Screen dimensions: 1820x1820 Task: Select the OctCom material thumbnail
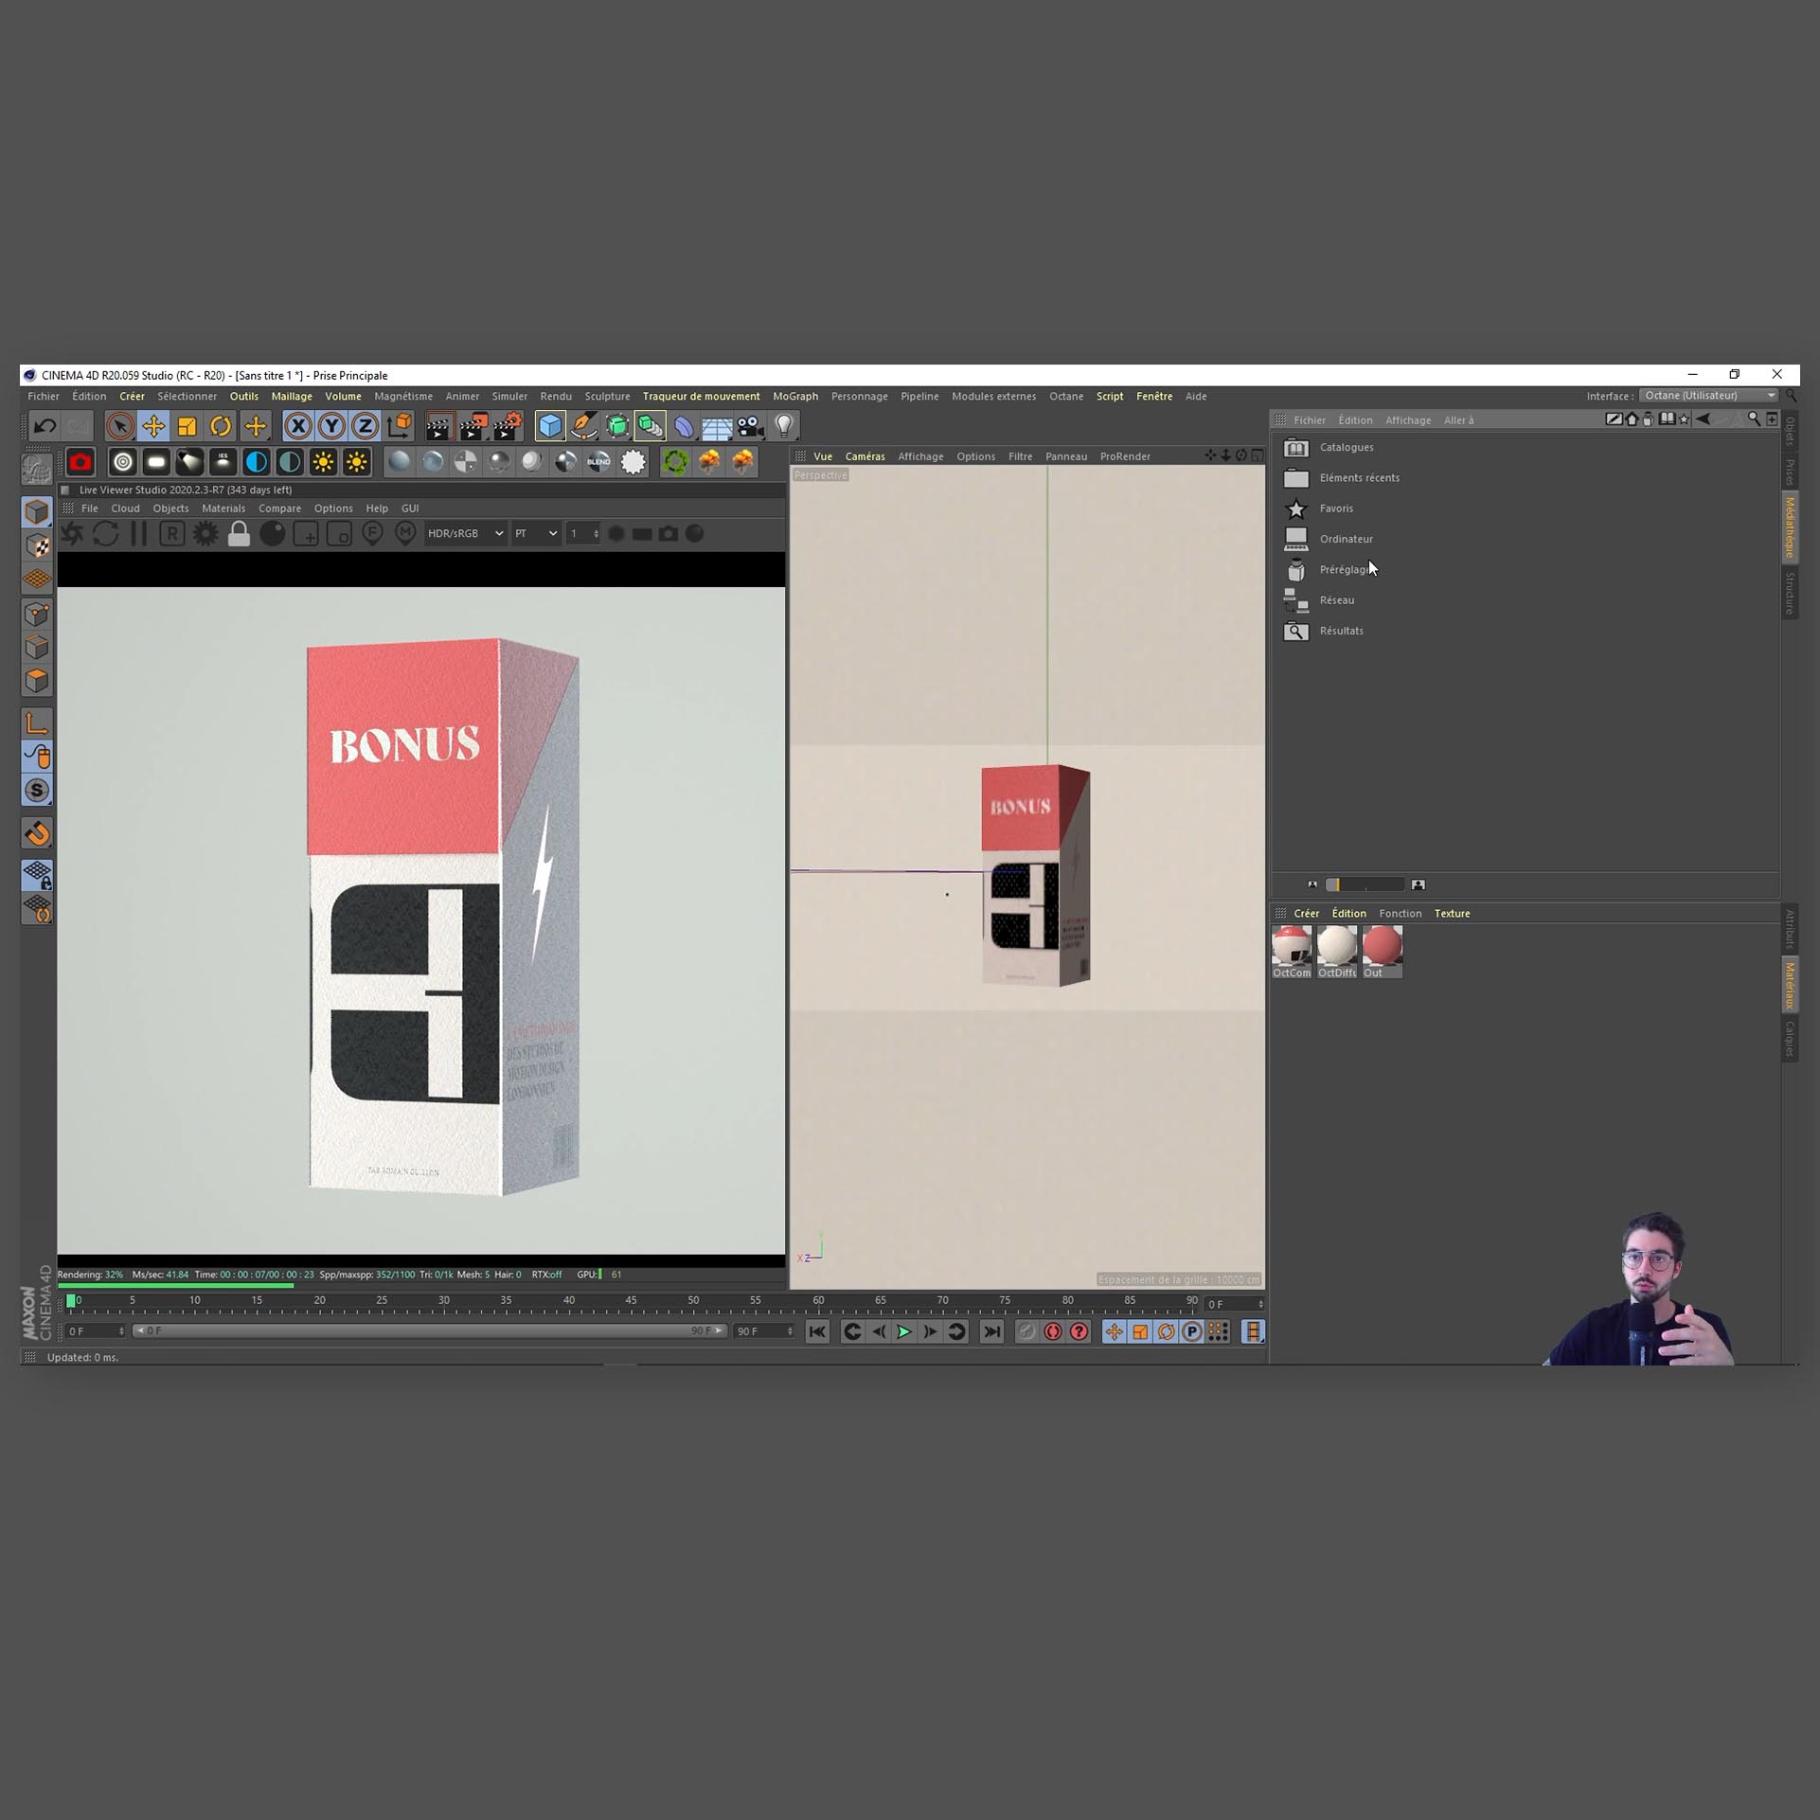coord(1292,952)
